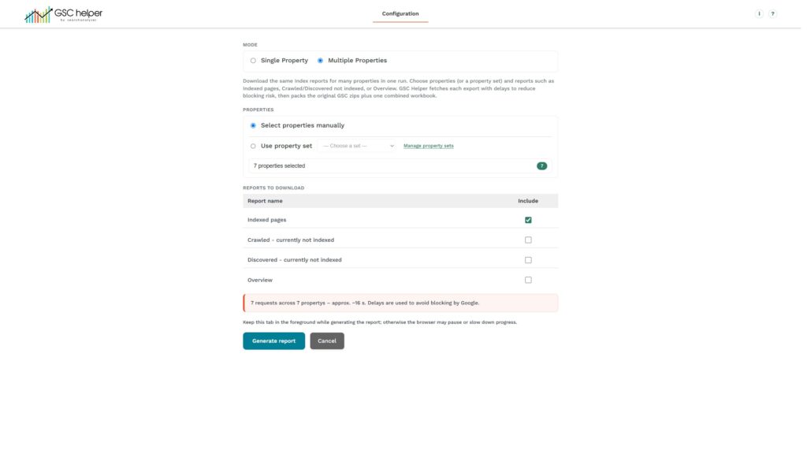
Task: Expand the 7 properties selected field
Action: pos(400,166)
